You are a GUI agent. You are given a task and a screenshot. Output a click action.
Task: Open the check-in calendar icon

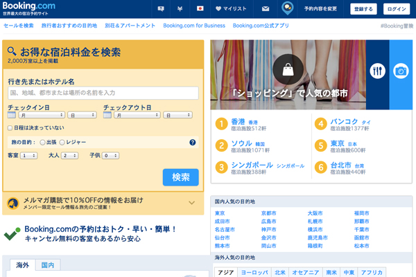(x=11, y=115)
